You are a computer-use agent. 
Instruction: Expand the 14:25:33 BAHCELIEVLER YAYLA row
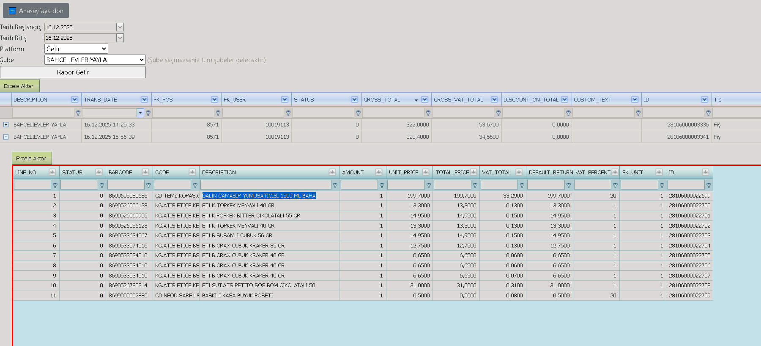(6, 125)
